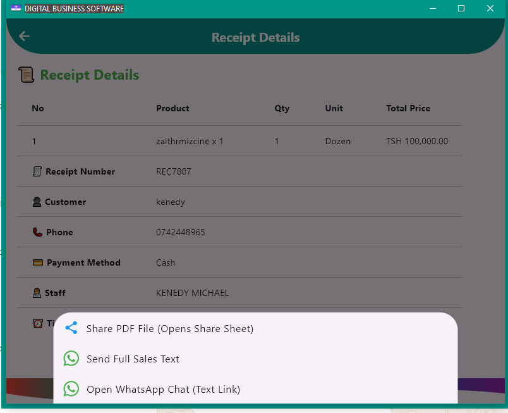Click receipt number REC7807 value
The image size is (508, 413).
(x=173, y=171)
